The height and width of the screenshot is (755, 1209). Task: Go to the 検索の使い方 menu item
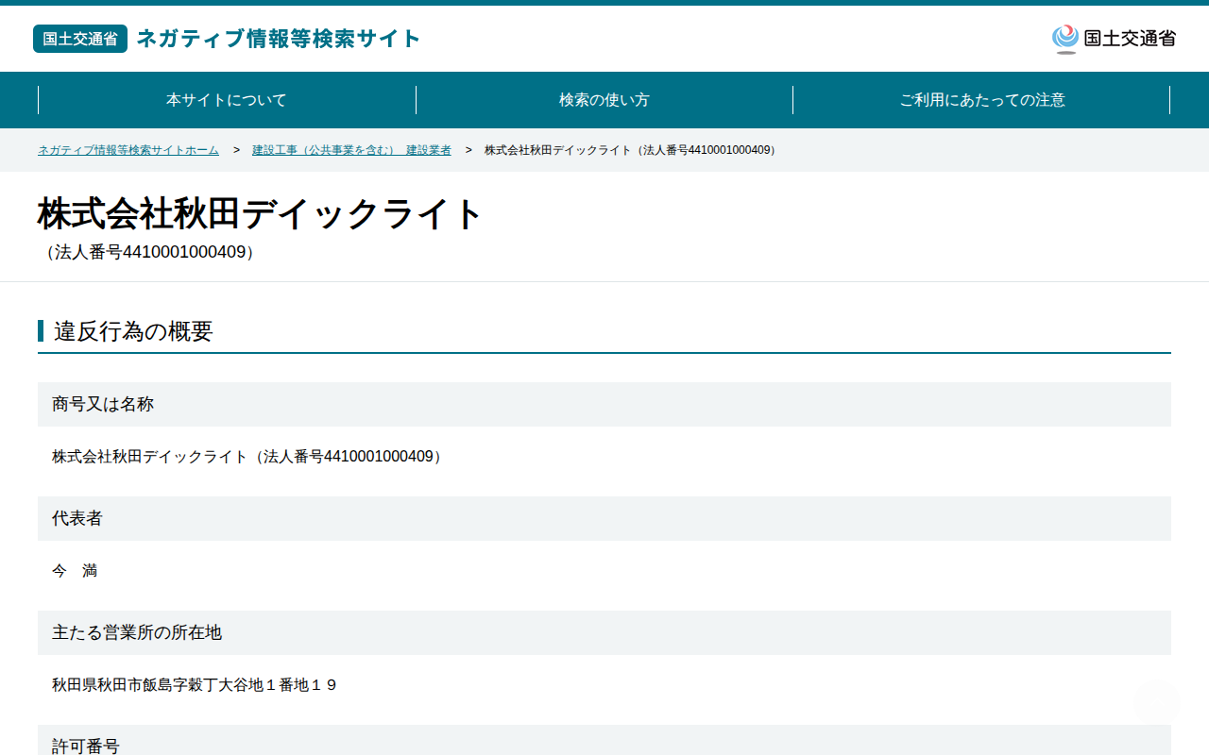(604, 100)
